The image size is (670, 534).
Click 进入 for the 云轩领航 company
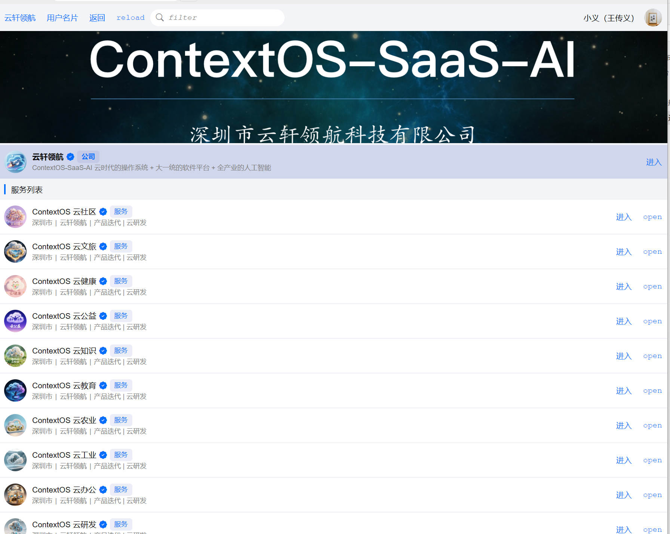(x=654, y=162)
